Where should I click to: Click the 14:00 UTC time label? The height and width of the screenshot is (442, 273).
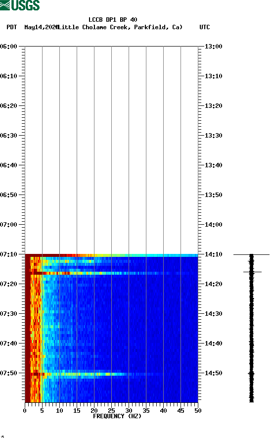(x=213, y=225)
